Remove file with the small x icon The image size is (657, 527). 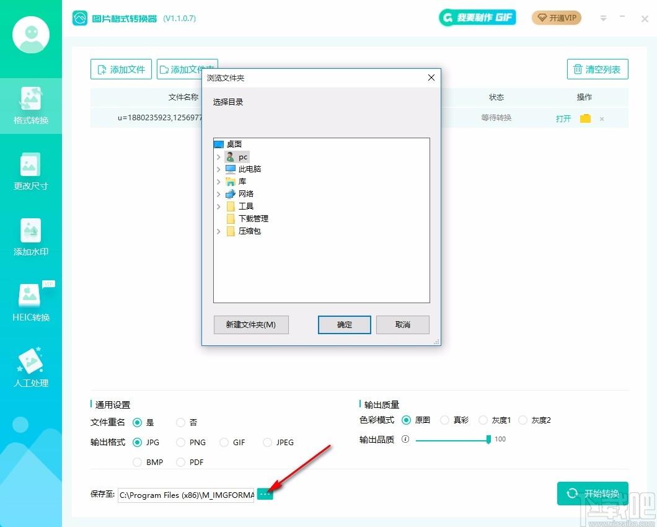602,119
